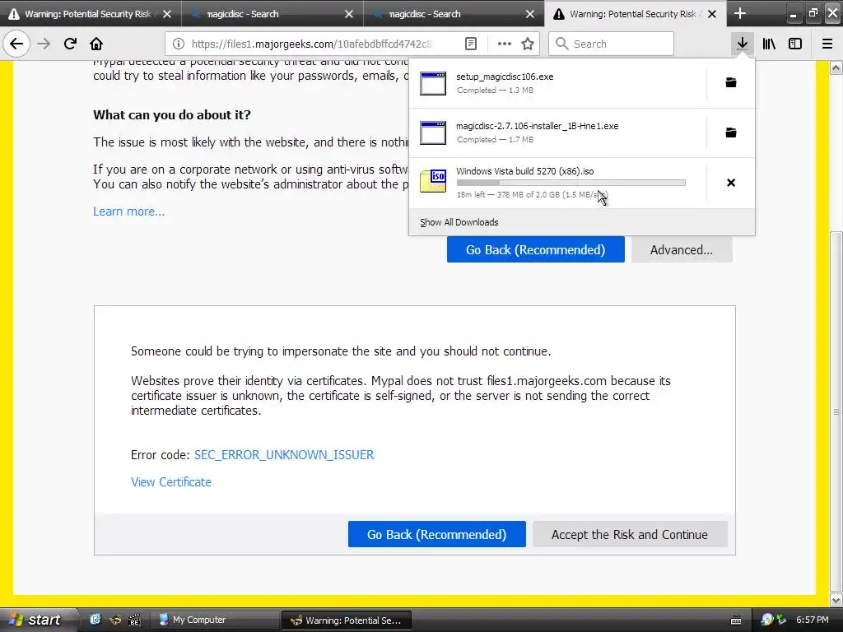Launch the first quick launch browser icon
This screenshot has height=632, width=843.
coord(95,620)
